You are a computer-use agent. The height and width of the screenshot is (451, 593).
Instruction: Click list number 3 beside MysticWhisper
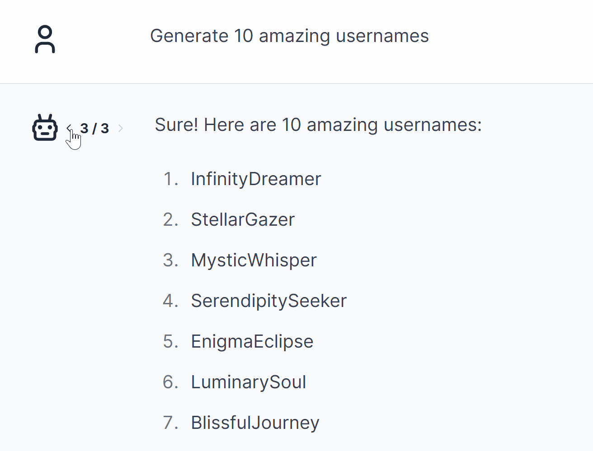point(170,260)
